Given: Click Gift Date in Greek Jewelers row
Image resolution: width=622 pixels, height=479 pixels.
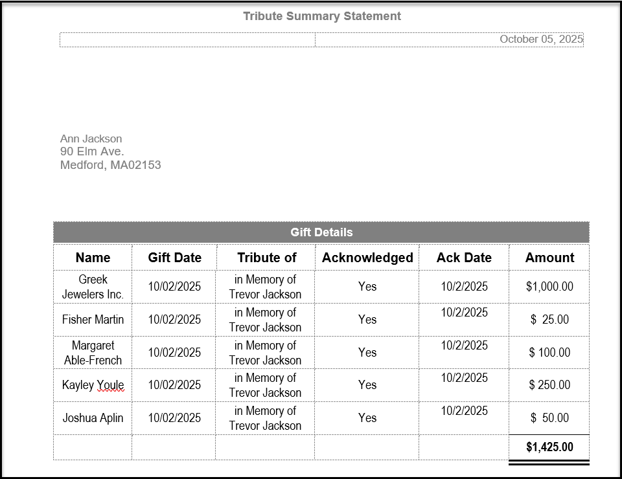Looking at the screenshot, I should tap(174, 287).
